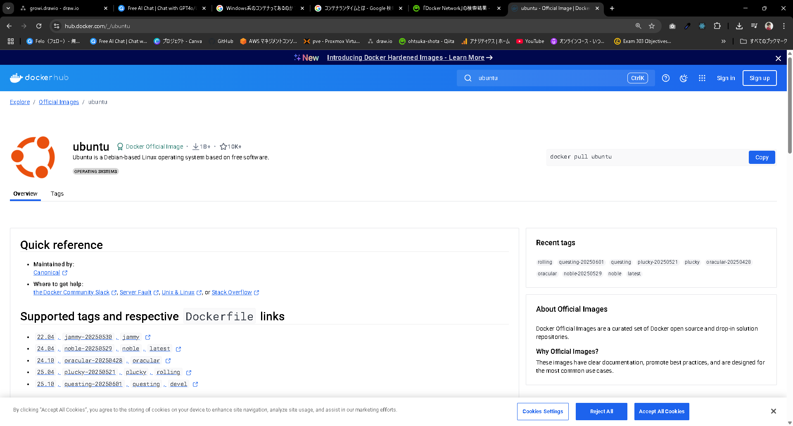Click the screenshot camera extension icon
Viewport: 793px width, 426px height.
tap(672, 26)
